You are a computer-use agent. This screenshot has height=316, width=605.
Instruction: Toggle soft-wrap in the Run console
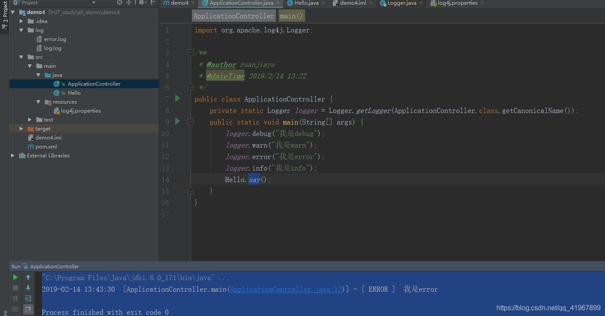coord(28,299)
